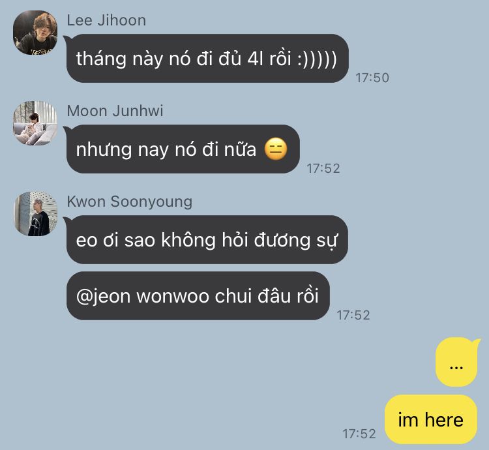Select the message 'nhưng nay nó đi nữa'
Image resolution: width=489 pixels, height=450 pixels.
click(x=183, y=149)
